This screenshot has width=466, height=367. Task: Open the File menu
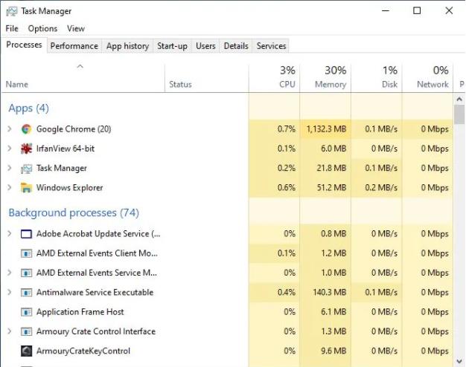[12, 29]
